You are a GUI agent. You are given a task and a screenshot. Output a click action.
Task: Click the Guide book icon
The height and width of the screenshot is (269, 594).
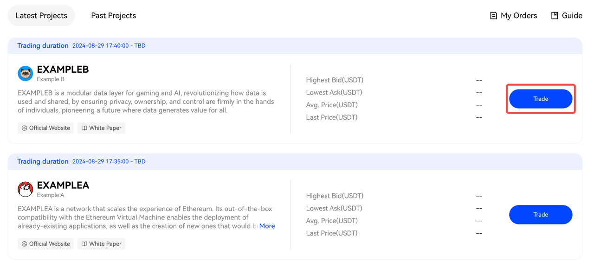point(555,16)
